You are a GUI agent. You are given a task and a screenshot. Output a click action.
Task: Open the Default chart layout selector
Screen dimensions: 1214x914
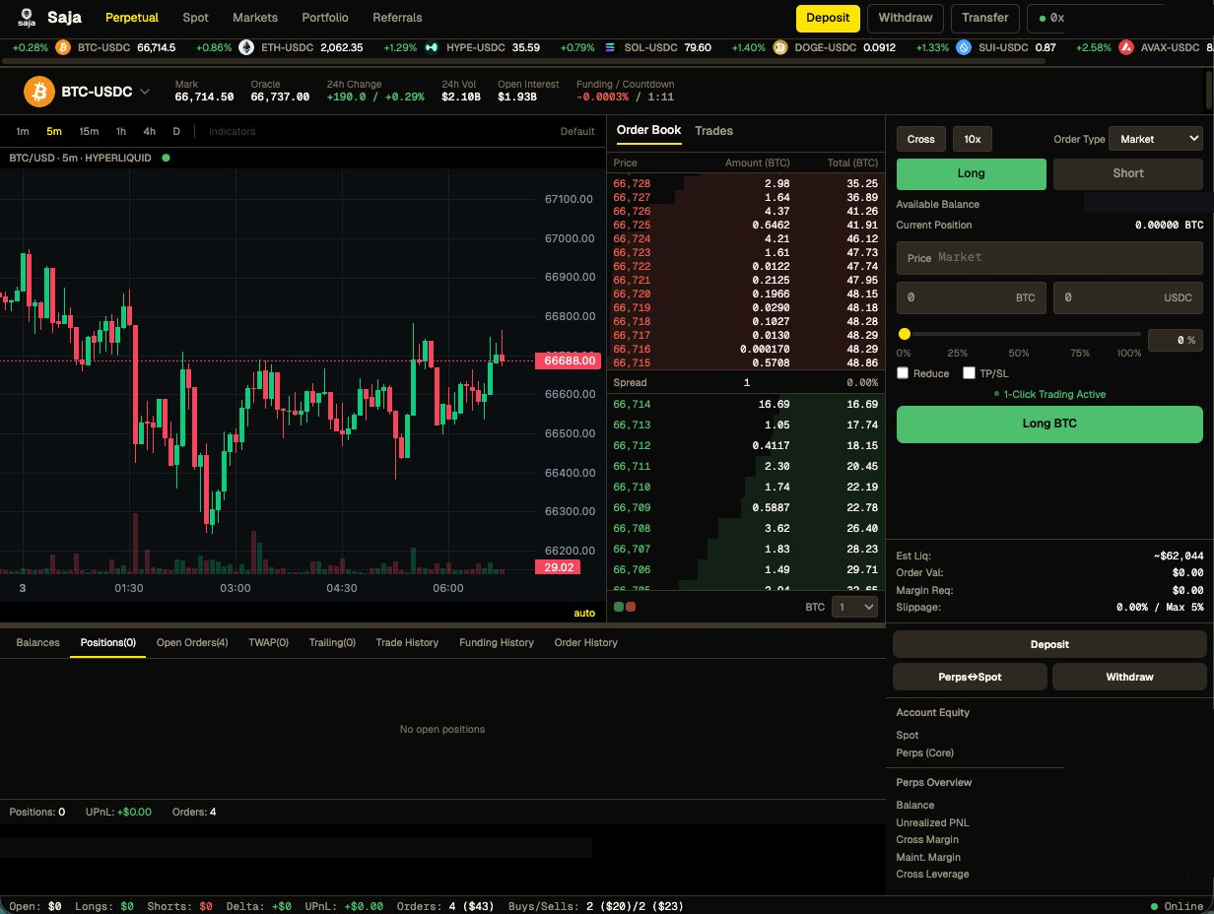tap(577, 131)
